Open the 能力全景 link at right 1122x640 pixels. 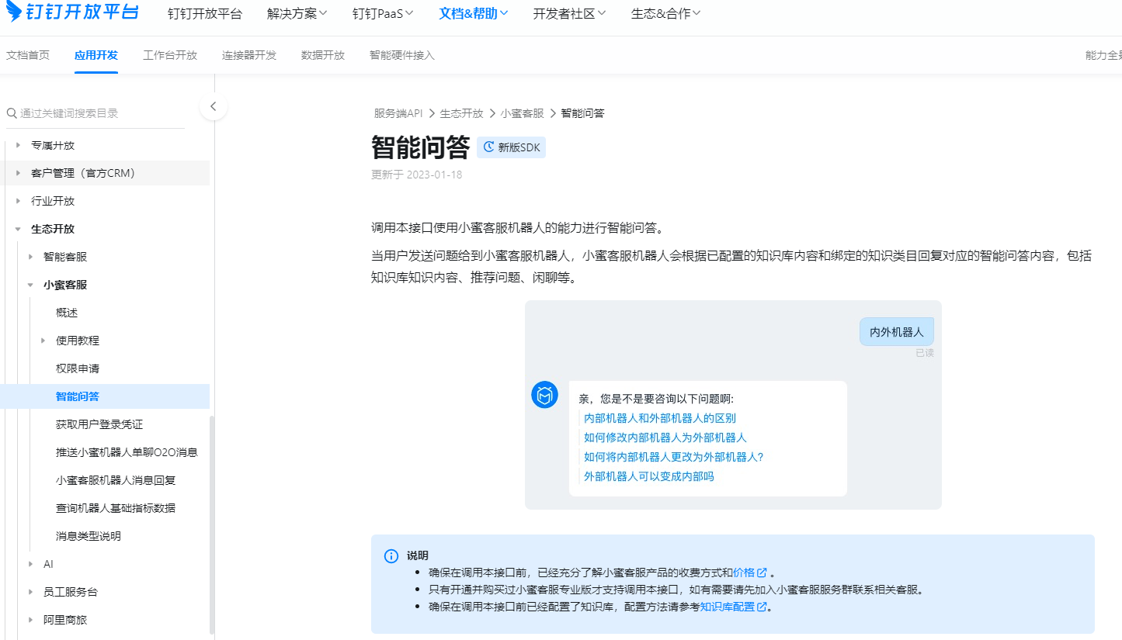(x=1104, y=55)
